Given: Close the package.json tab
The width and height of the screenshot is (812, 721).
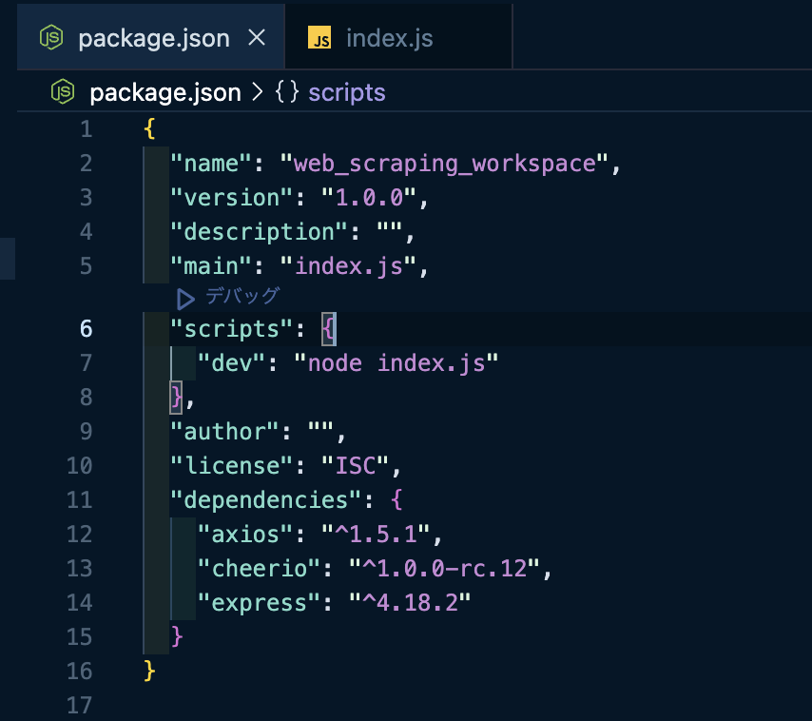Looking at the screenshot, I should [257, 38].
